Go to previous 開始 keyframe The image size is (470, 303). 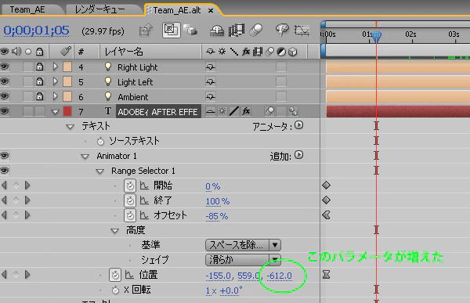click(x=4, y=186)
